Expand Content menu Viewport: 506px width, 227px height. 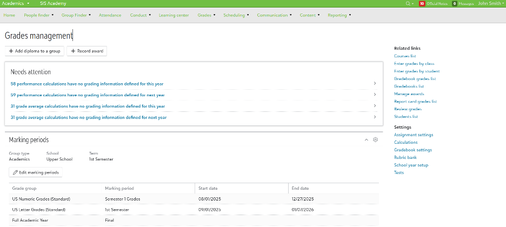coord(310,15)
